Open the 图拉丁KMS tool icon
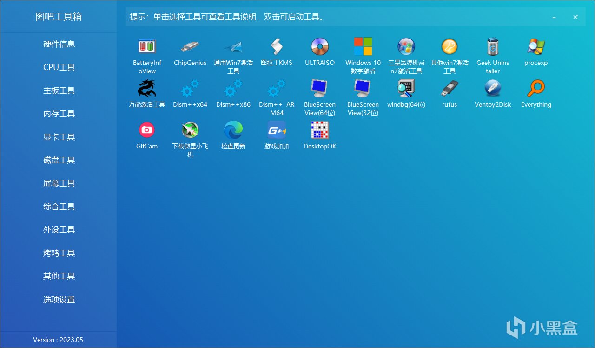The width and height of the screenshot is (595, 348). (x=277, y=46)
